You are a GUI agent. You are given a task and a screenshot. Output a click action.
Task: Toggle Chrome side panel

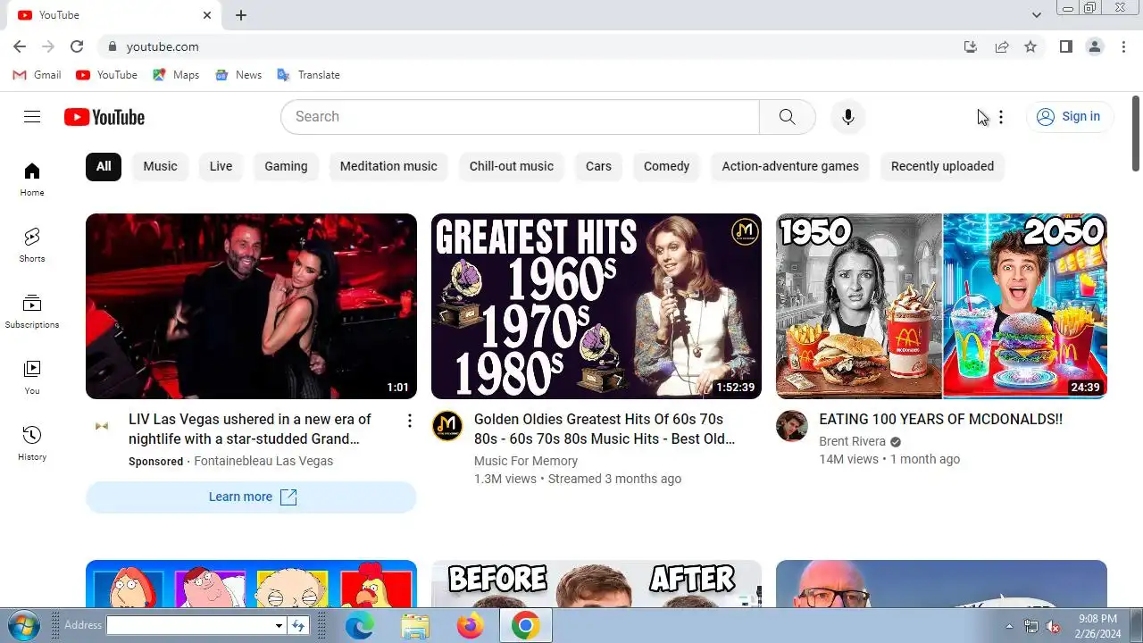coord(1065,46)
